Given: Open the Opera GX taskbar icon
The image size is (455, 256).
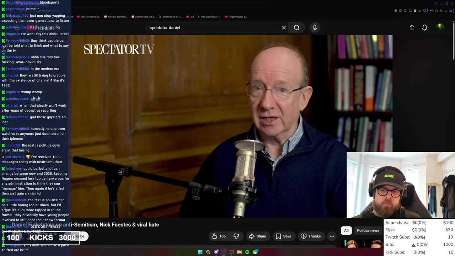Looking at the screenshot, I should pyautogui.click(x=224, y=252).
